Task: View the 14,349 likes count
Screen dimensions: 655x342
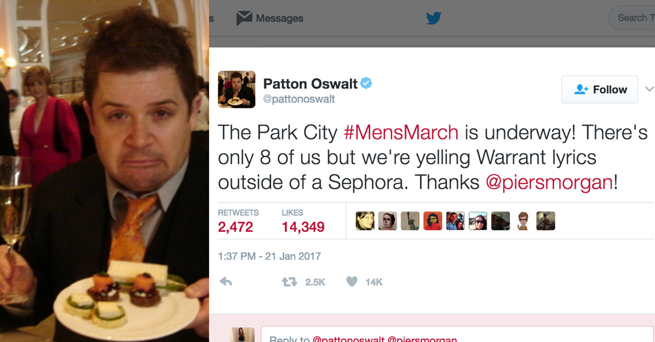Action: pyautogui.click(x=303, y=227)
